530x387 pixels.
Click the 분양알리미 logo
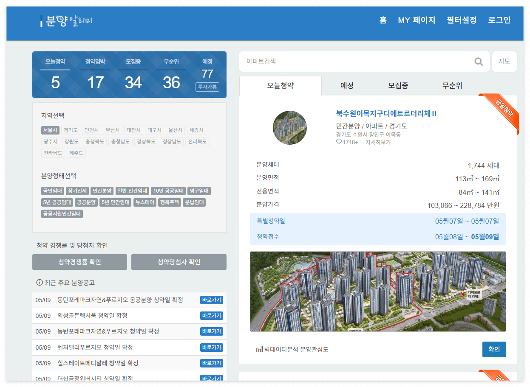click(x=66, y=21)
